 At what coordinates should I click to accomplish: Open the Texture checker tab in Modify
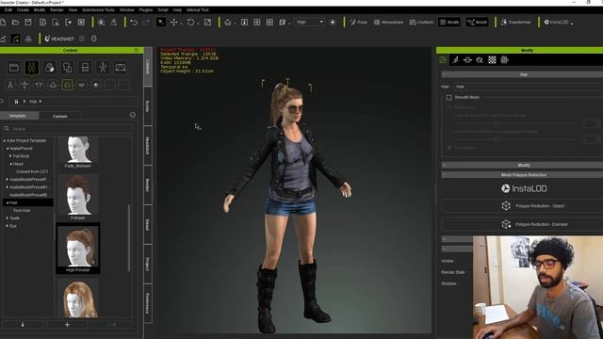pos(492,60)
